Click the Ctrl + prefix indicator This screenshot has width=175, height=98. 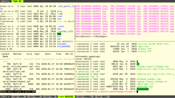(x=5, y=96)
